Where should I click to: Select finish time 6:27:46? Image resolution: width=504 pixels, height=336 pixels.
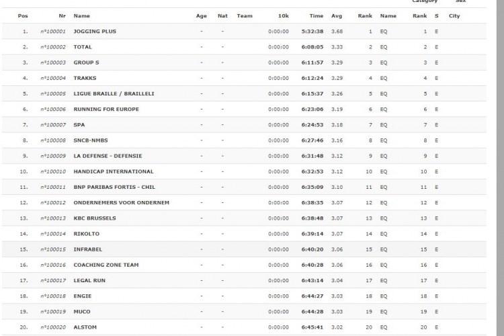[x=312, y=140]
